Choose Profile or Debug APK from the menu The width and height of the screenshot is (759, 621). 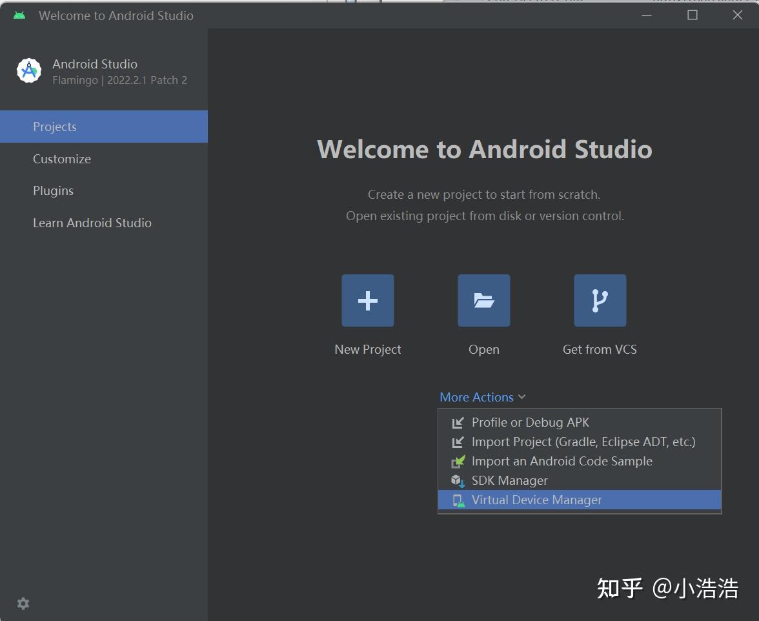530,422
